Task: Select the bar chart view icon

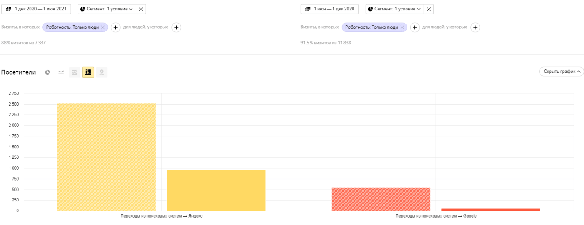Action: pyautogui.click(x=88, y=72)
